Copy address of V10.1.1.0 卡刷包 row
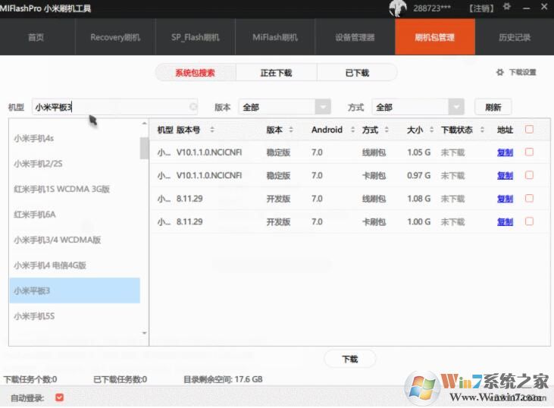The width and height of the screenshot is (554, 408). pyautogui.click(x=505, y=176)
